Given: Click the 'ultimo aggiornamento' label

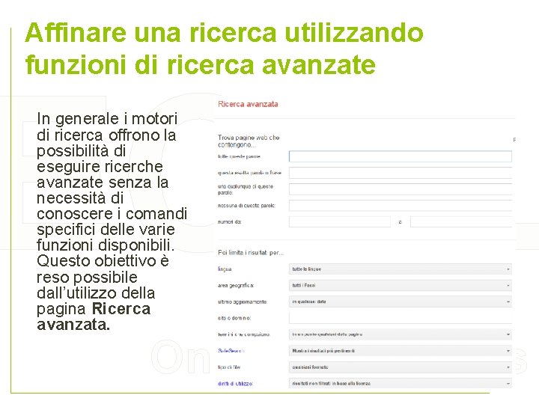Looking at the screenshot, I should click(243, 302).
